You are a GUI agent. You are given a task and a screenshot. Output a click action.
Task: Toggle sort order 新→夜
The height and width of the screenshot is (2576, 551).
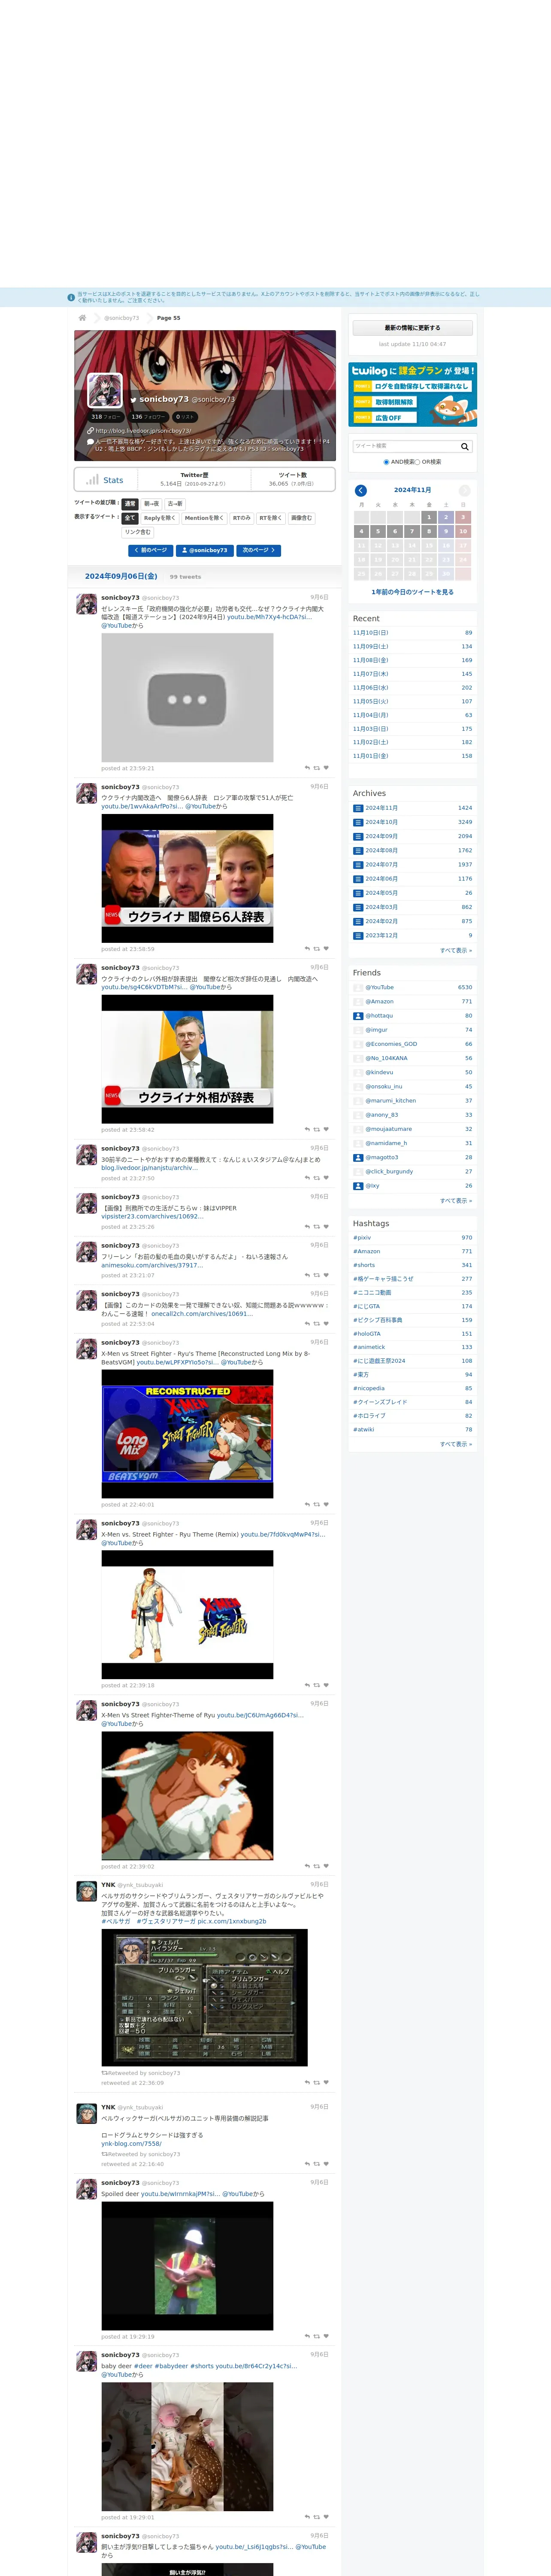tap(151, 504)
